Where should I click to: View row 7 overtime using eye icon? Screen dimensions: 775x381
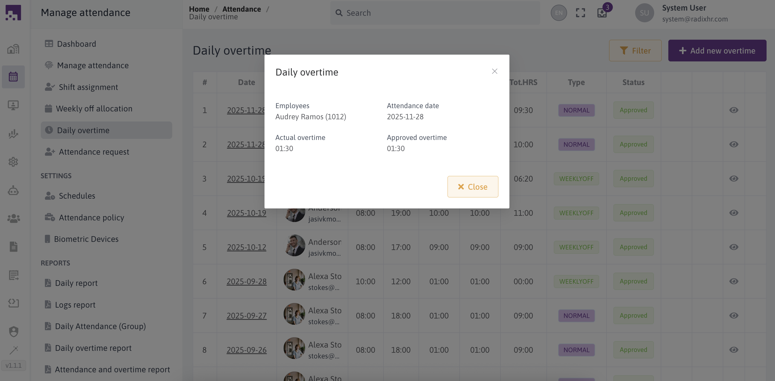(x=733, y=316)
